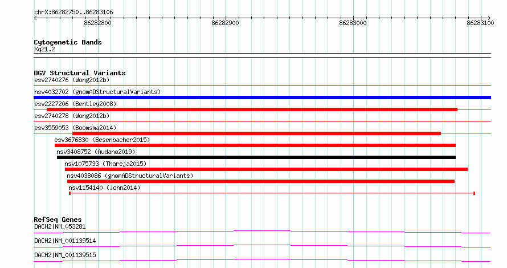This screenshot has width=507, height=268.
Task: Open variant nsv3408752 (Audano2019) label
Action: (x=96, y=152)
